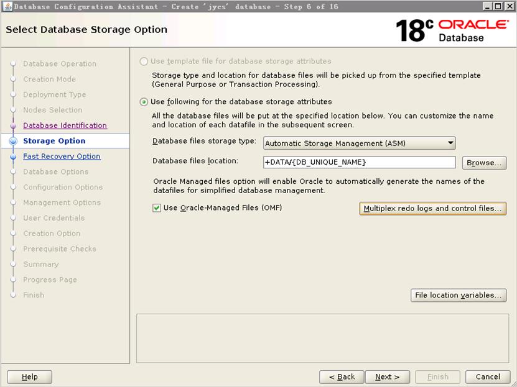Click the Summary step label
Screen dimensions: 517x387
tap(41, 264)
